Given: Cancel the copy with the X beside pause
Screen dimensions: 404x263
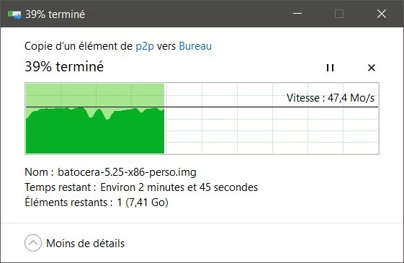Looking at the screenshot, I should [372, 68].
